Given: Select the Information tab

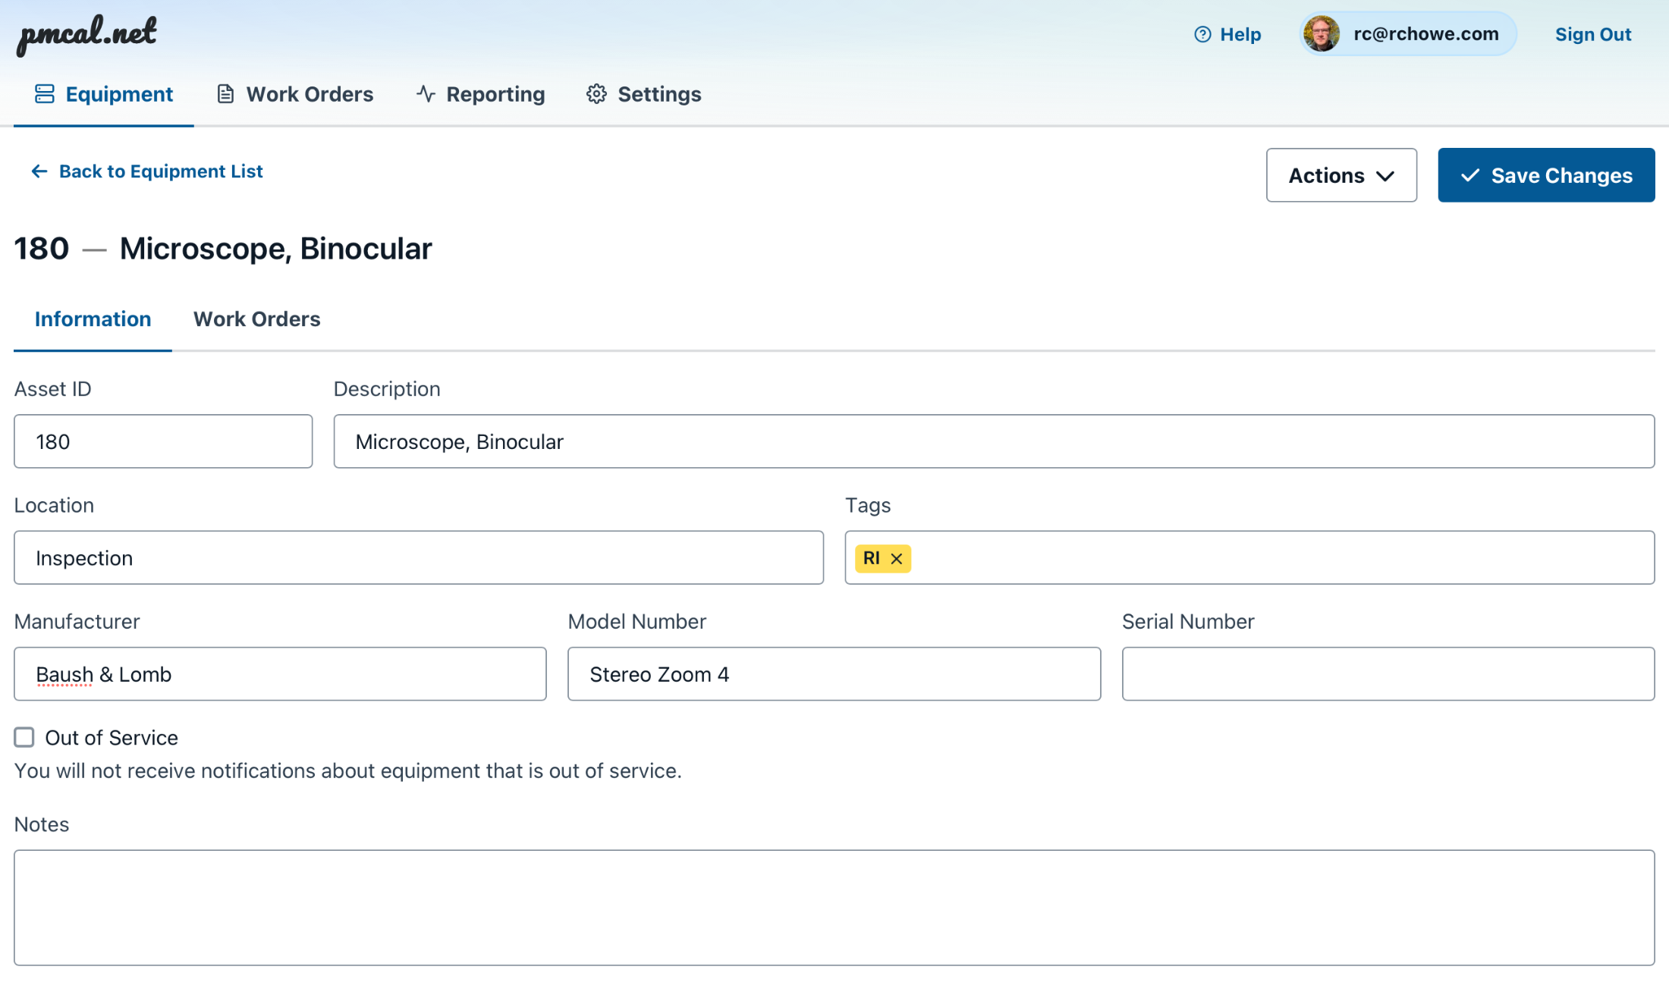Looking at the screenshot, I should coord(93,319).
